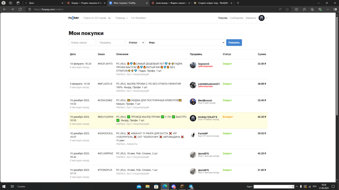Open seller FarmWF profile
This screenshot has width=339, height=190.
[x=203, y=134]
